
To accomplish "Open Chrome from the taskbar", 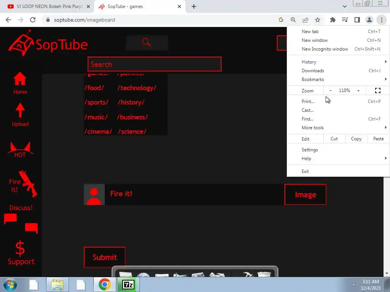I will pos(104,284).
